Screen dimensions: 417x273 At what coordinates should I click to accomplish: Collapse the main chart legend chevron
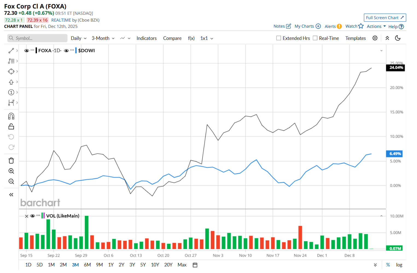click(x=381, y=51)
